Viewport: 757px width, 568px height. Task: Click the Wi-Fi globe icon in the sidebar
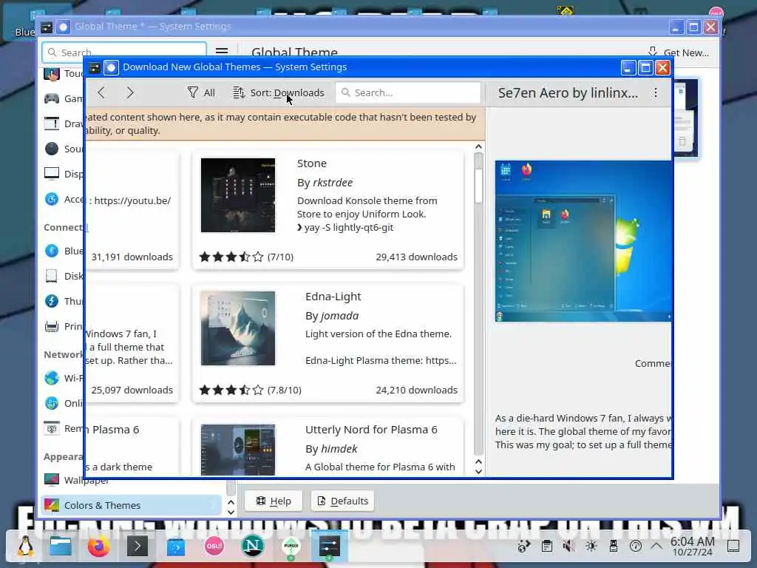(x=52, y=378)
